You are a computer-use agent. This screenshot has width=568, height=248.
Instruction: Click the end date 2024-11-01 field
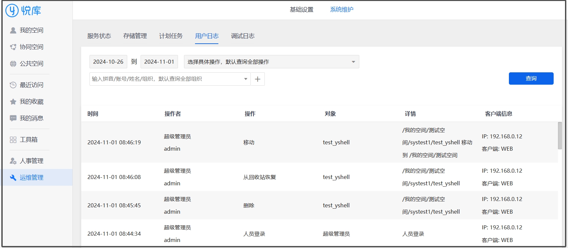pos(159,62)
